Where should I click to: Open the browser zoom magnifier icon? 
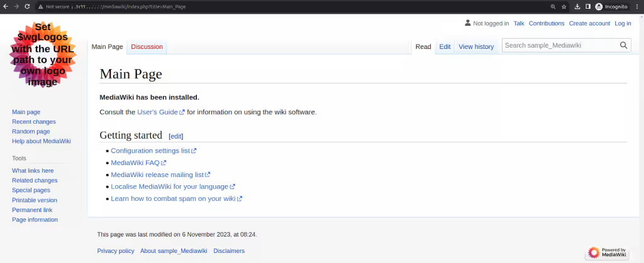(x=553, y=6)
